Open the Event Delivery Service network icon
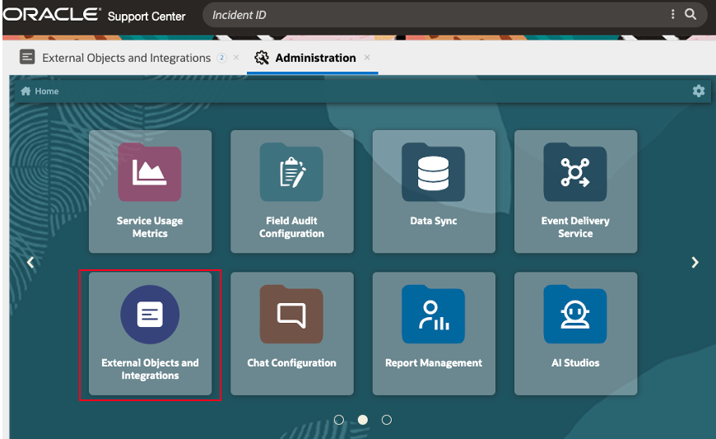The image size is (716, 439). click(575, 172)
